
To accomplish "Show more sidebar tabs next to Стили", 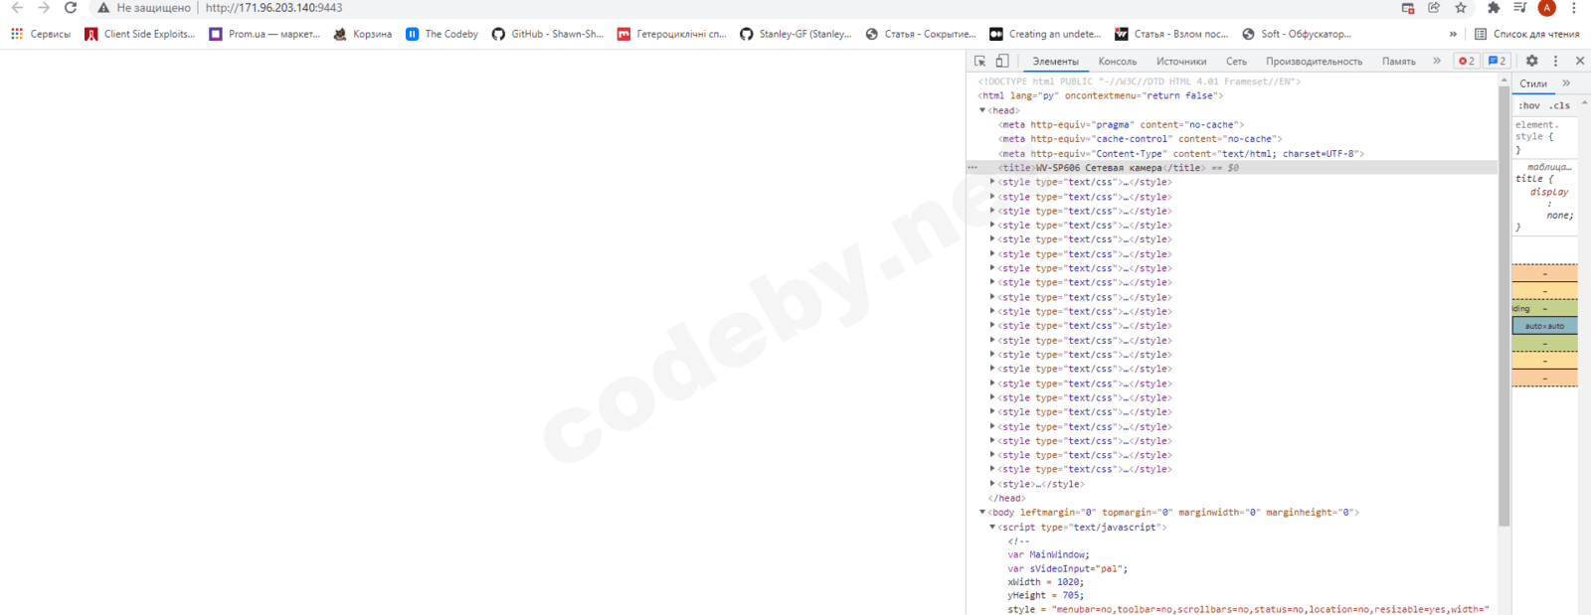I will point(1566,83).
